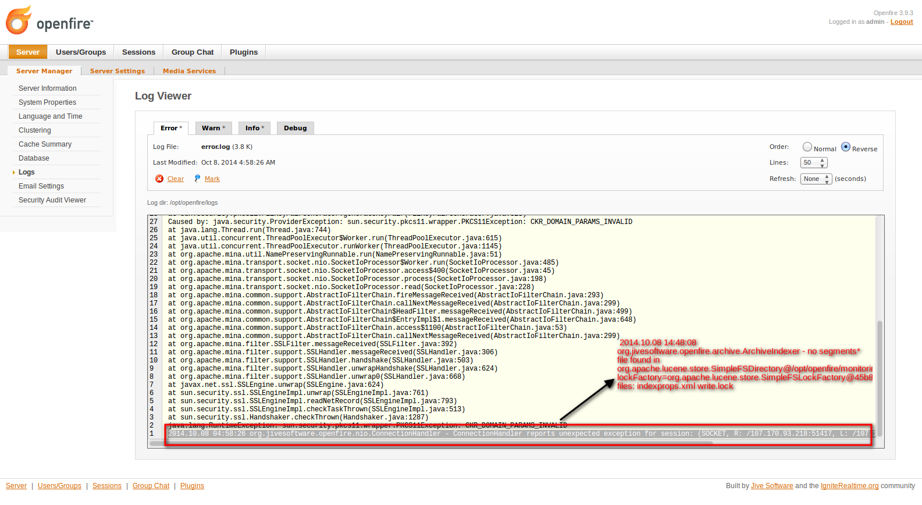
Task: Open the Refresh interval dropdown
Action: tap(816, 179)
